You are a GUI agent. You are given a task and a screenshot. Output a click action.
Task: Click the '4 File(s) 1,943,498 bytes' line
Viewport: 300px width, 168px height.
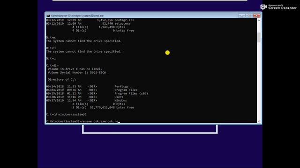click(x=99, y=27)
